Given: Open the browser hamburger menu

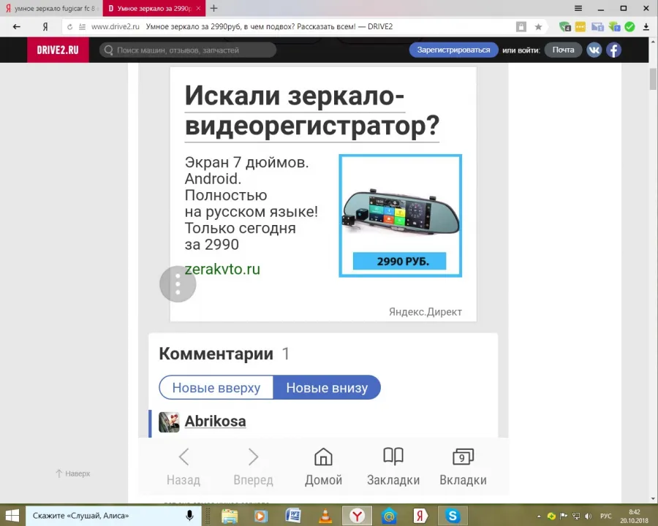Looking at the screenshot, I should tap(578, 8).
